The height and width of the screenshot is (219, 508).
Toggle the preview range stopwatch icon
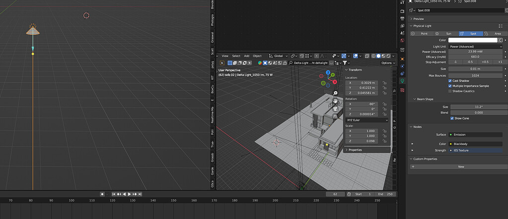[349, 194]
